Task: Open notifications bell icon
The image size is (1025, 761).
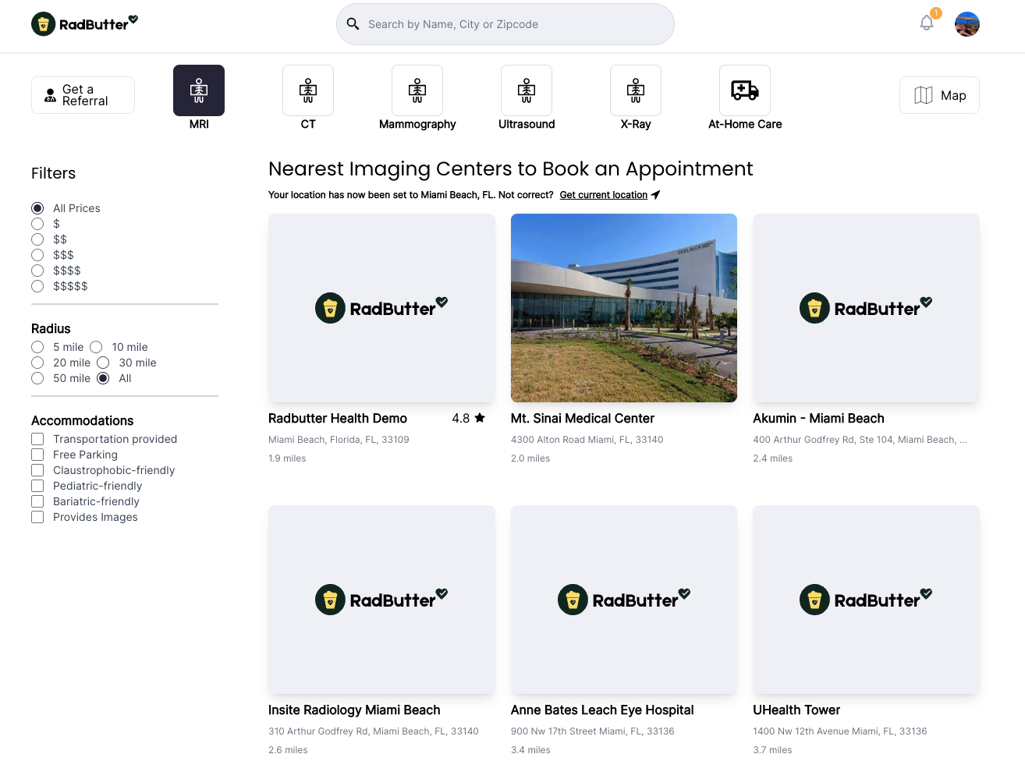Action: click(927, 23)
